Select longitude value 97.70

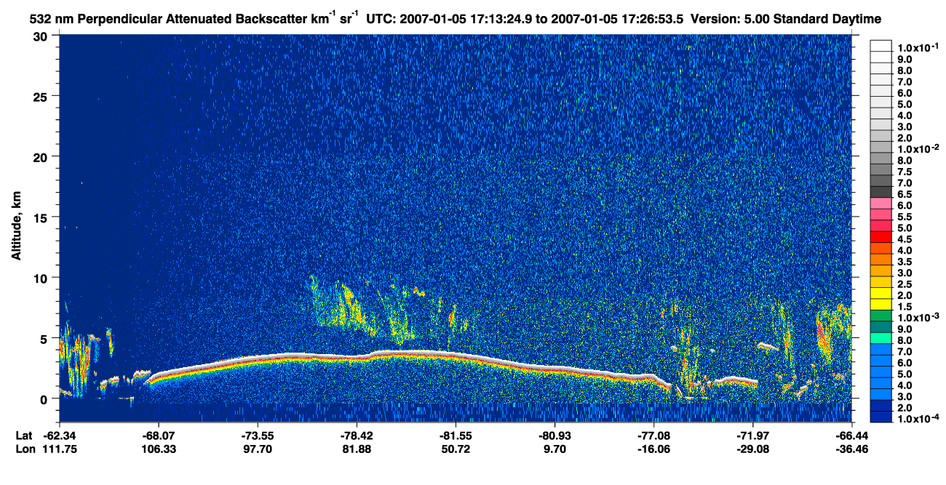click(x=258, y=449)
